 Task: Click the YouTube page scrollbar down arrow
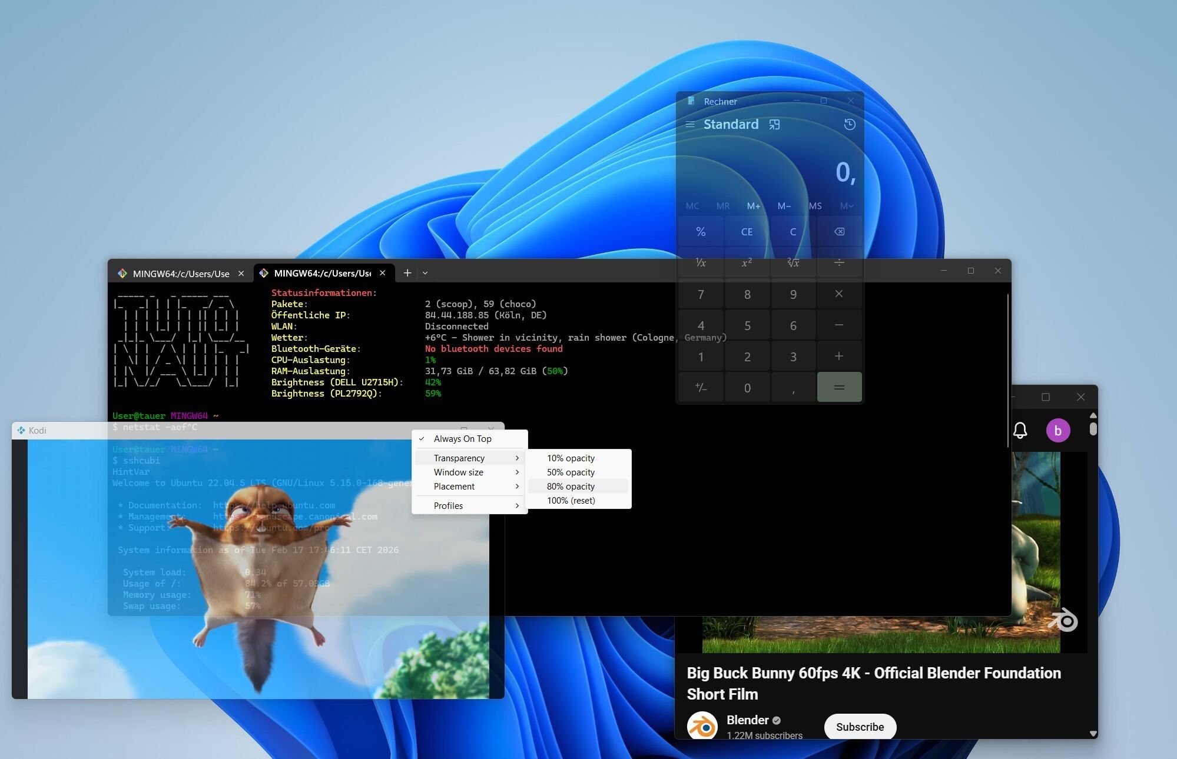1093,733
